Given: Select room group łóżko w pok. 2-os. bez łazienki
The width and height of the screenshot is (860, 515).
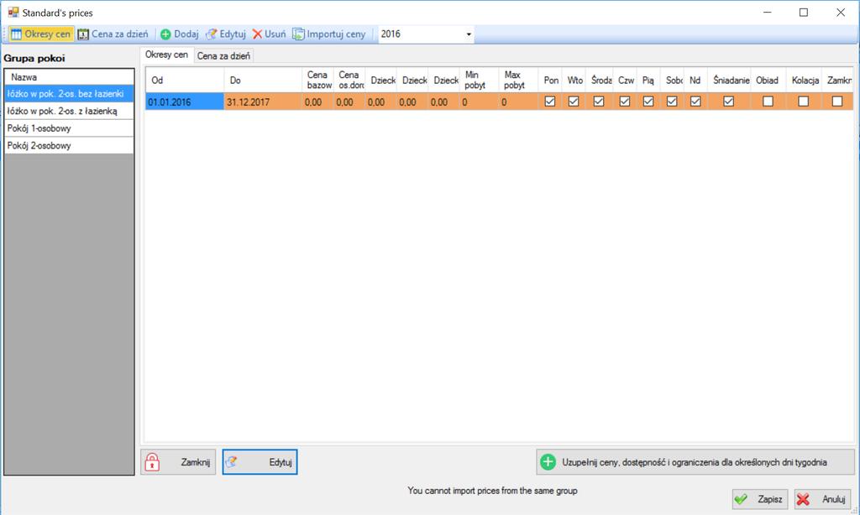Looking at the screenshot, I should click(69, 94).
